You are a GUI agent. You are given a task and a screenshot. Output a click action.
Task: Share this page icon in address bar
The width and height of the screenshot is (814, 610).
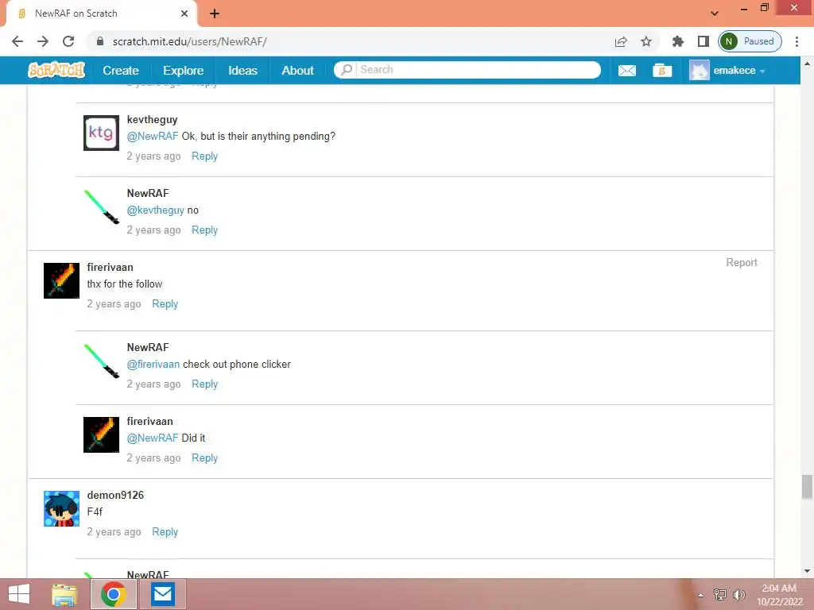pyautogui.click(x=621, y=41)
